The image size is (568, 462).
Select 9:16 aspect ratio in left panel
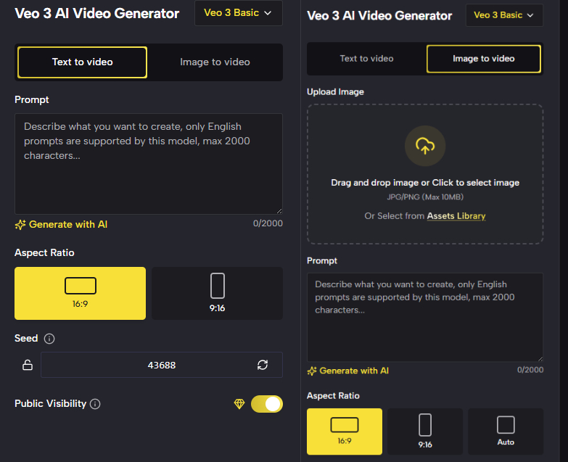point(217,293)
